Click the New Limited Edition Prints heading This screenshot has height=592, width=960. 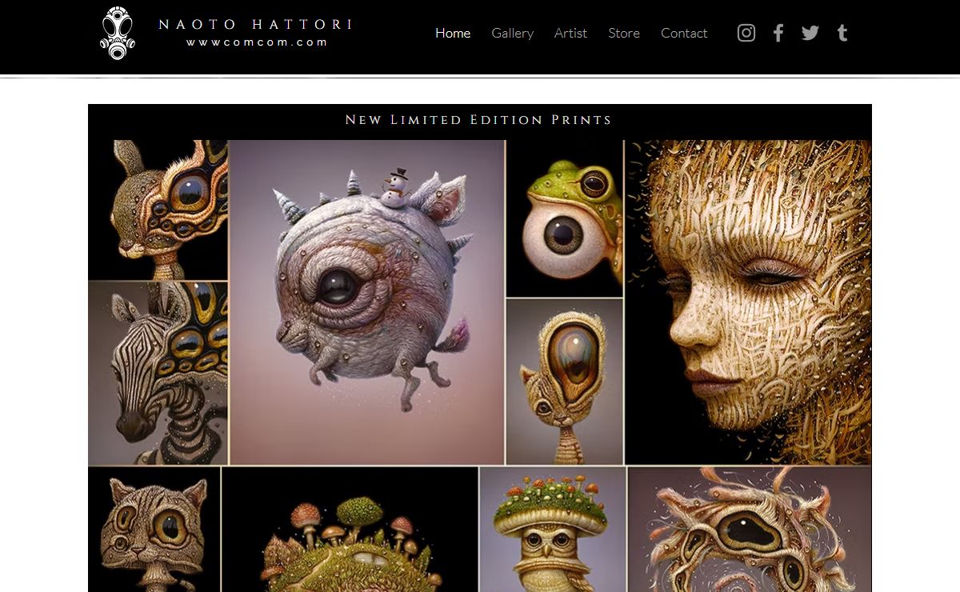coord(478,120)
